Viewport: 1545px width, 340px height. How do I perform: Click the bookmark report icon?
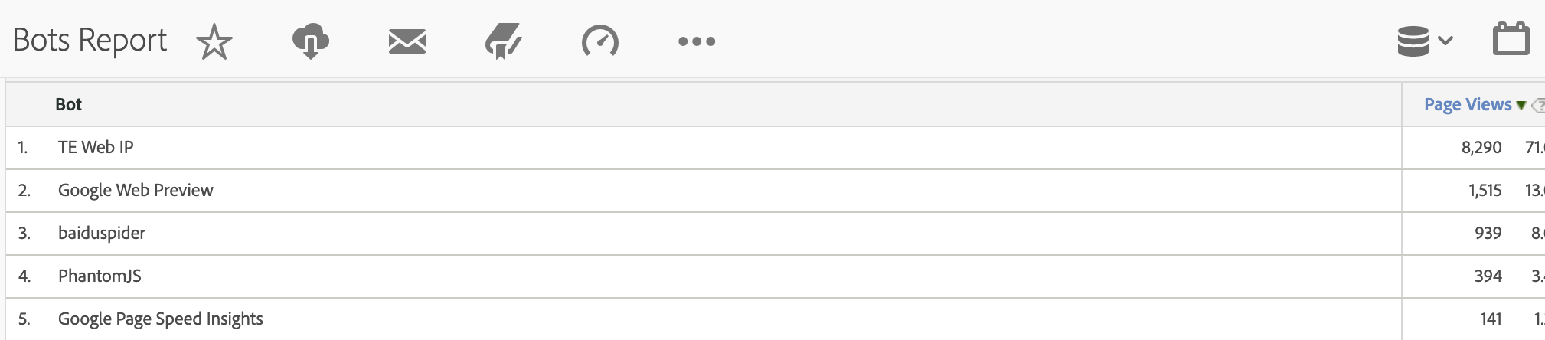503,41
